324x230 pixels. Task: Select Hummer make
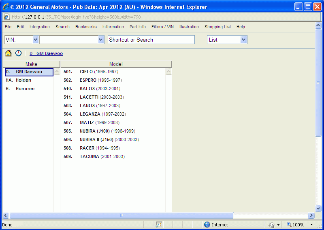point(29,89)
